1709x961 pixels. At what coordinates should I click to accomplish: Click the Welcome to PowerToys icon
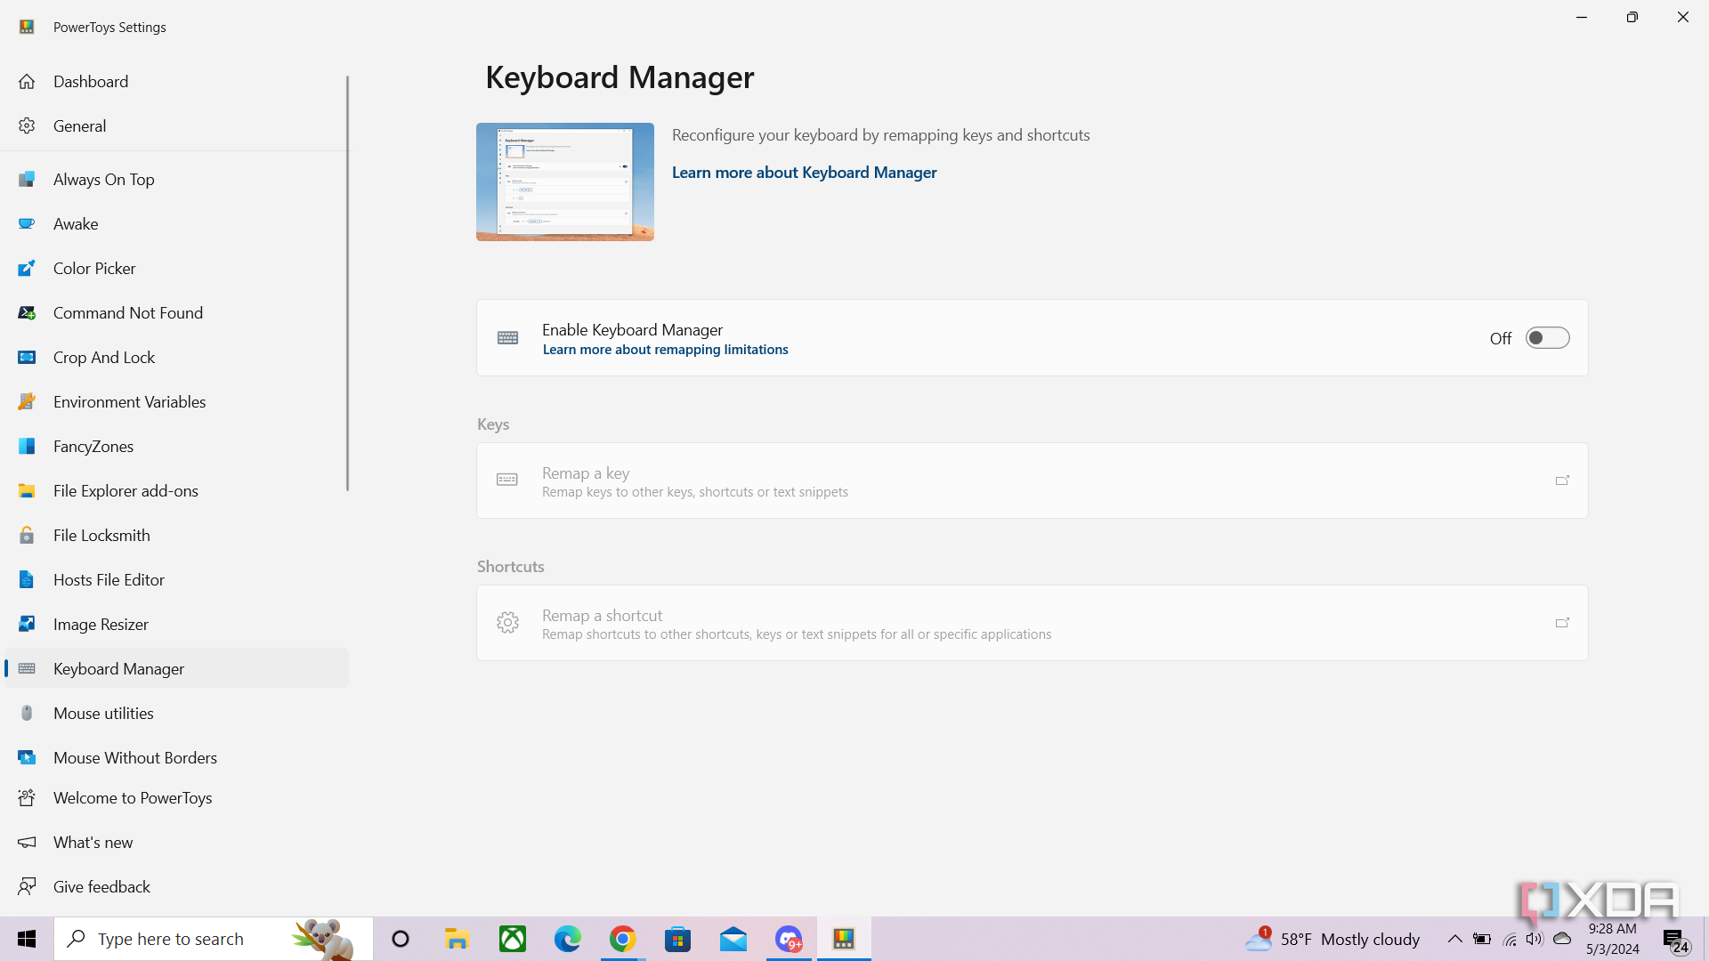tap(27, 797)
